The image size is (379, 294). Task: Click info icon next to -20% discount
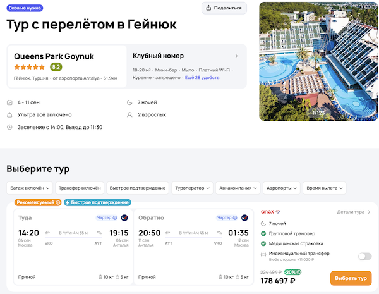tap(301, 273)
